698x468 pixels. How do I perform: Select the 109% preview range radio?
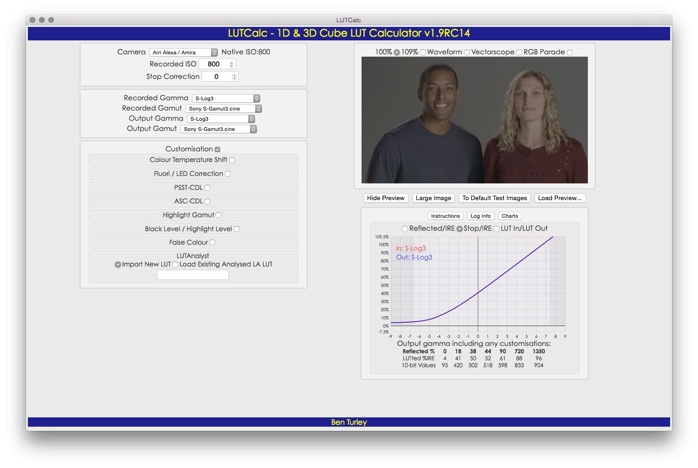[x=423, y=52]
